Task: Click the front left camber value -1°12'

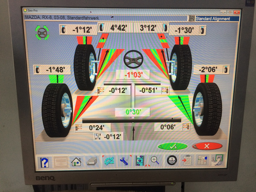Action: (x=82, y=30)
